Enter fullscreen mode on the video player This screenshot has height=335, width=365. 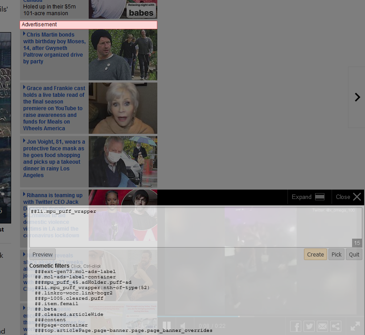pos(355,326)
